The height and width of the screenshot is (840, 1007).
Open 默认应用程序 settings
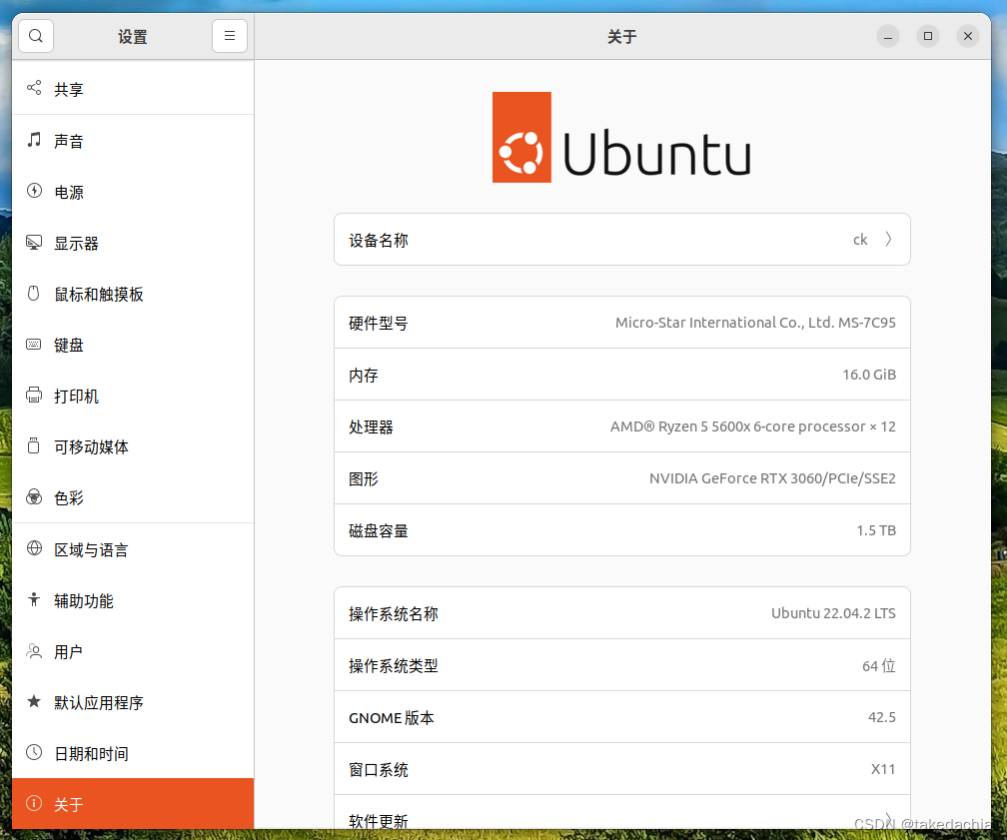pyautogui.click(x=133, y=702)
